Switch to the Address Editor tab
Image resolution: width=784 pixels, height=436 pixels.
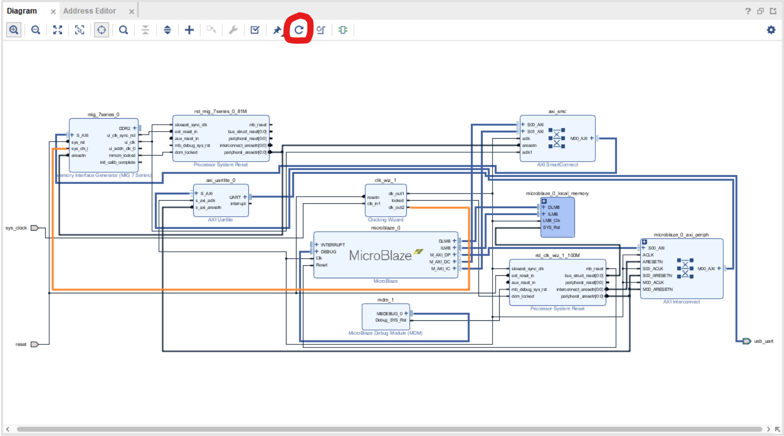coord(90,10)
